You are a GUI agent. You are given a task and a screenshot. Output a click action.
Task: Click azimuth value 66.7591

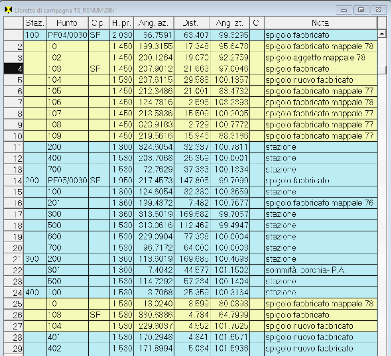pyautogui.click(x=154, y=35)
